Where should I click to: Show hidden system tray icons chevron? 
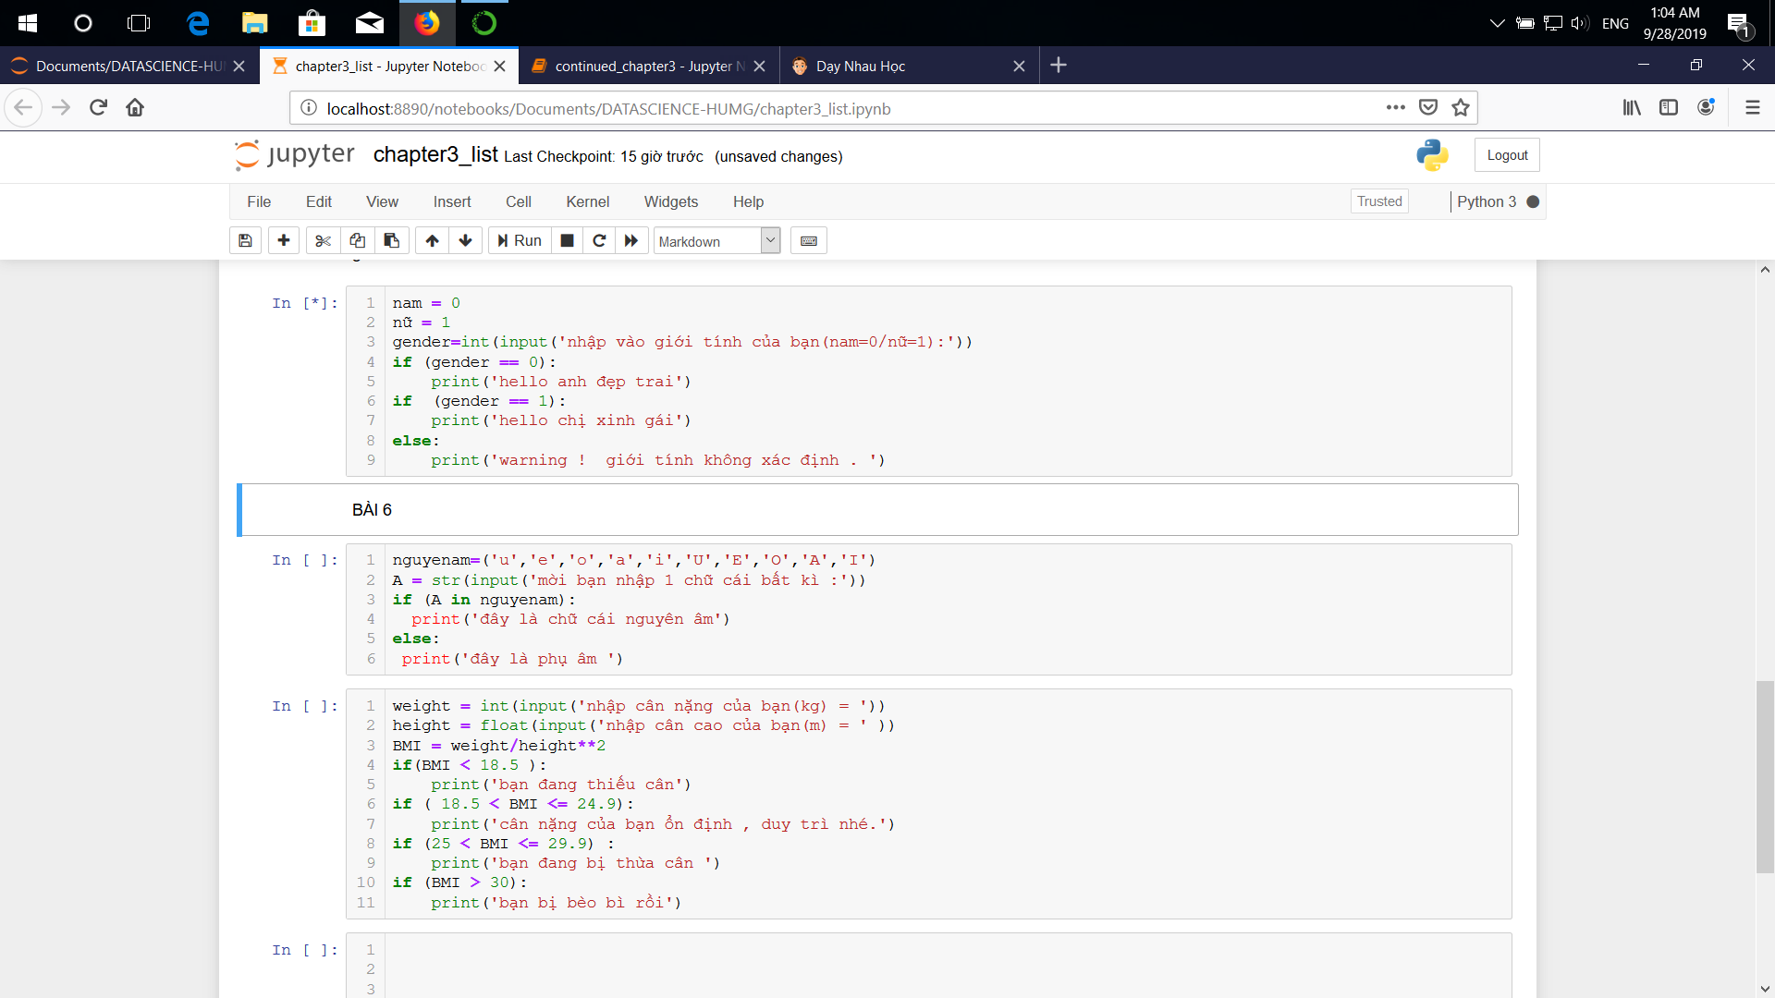[1497, 23]
